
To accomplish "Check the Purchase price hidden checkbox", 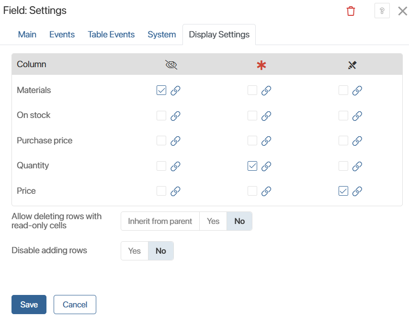I will (x=161, y=141).
